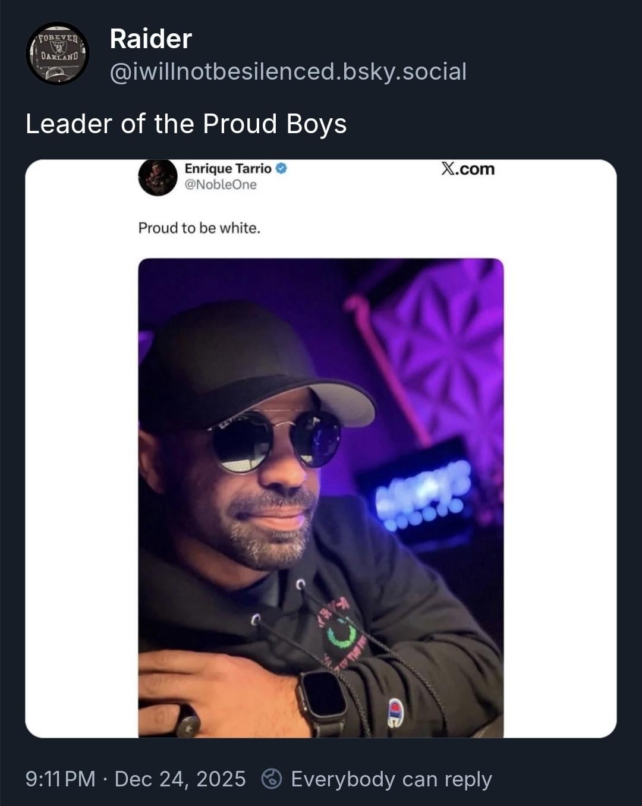Select the 'Leader of the Proud Boys' text
The image size is (642, 806).
pyautogui.click(x=185, y=124)
